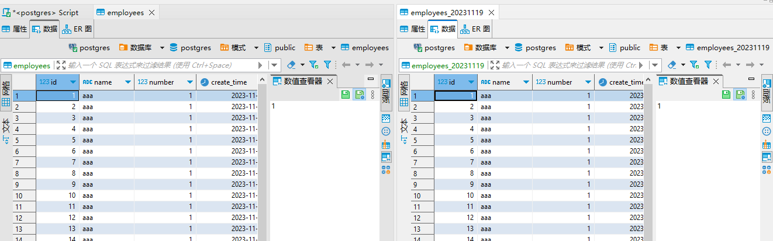
Task: Open ER 图 tab in employees_20231119 editor
Action: coord(475,29)
